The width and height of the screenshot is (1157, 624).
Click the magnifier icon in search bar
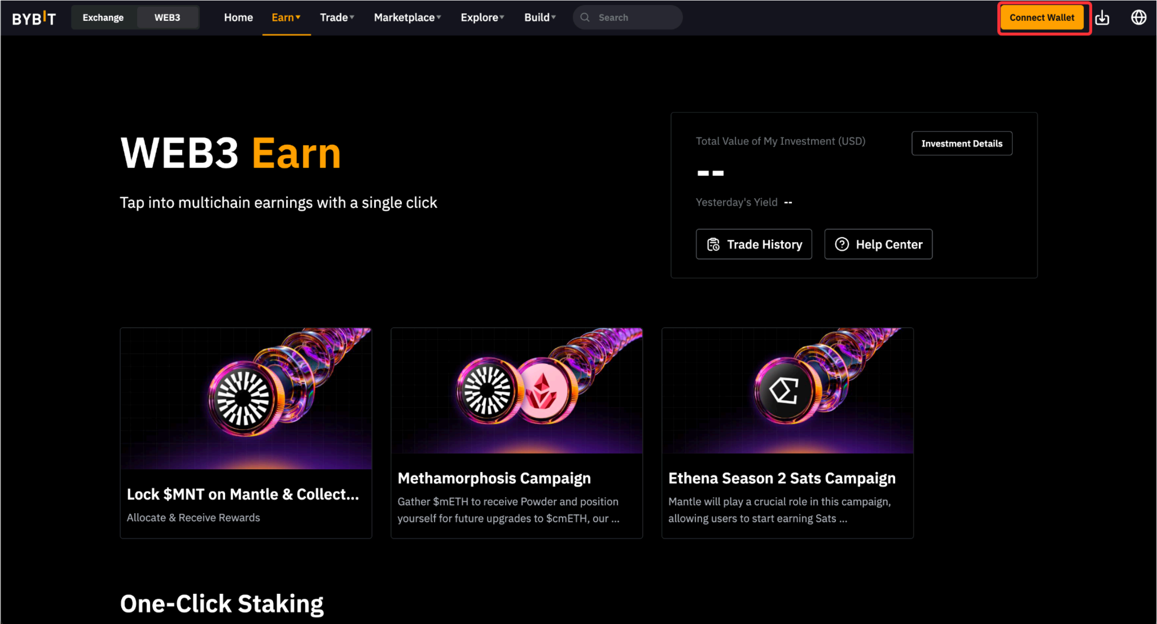(x=585, y=18)
